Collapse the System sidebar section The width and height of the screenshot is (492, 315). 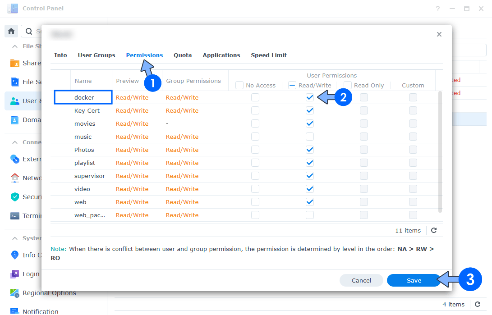15,238
